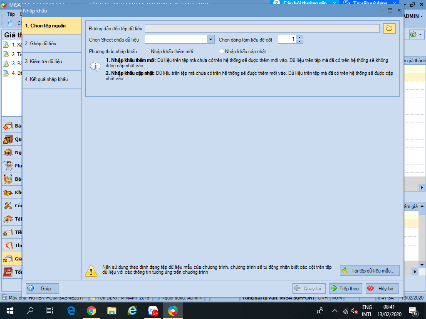Launch Internet Explorer from taskbar
The height and width of the screenshot is (319, 426).
(x=132, y=311)
